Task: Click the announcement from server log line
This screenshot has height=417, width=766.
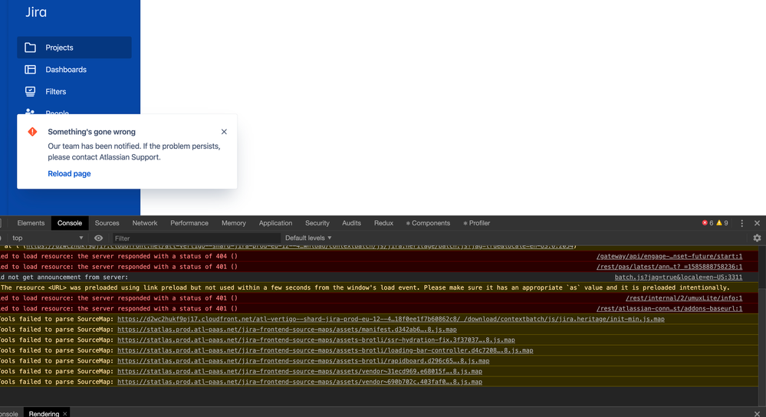Action: (64, 277)
